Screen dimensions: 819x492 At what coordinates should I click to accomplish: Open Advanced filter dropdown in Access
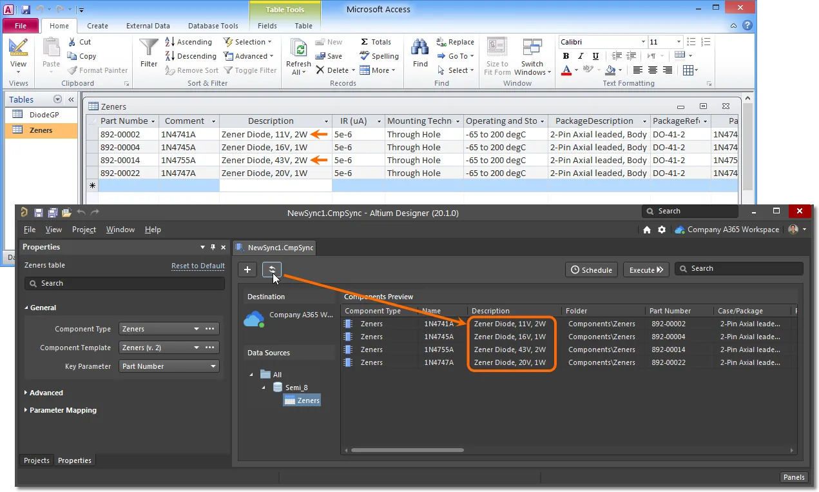click(249, 56)
